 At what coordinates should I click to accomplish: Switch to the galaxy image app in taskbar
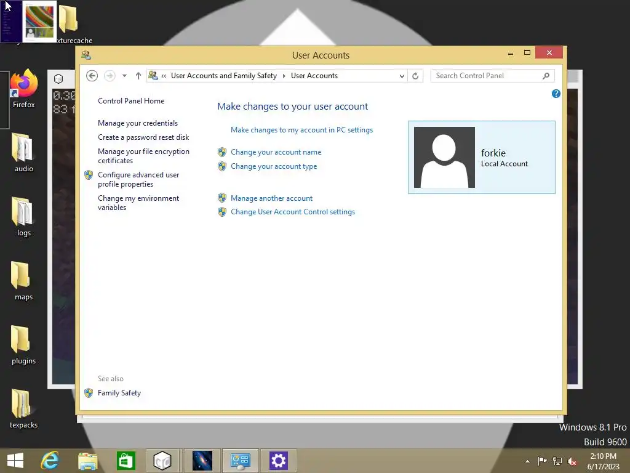[x=202, y=461]
